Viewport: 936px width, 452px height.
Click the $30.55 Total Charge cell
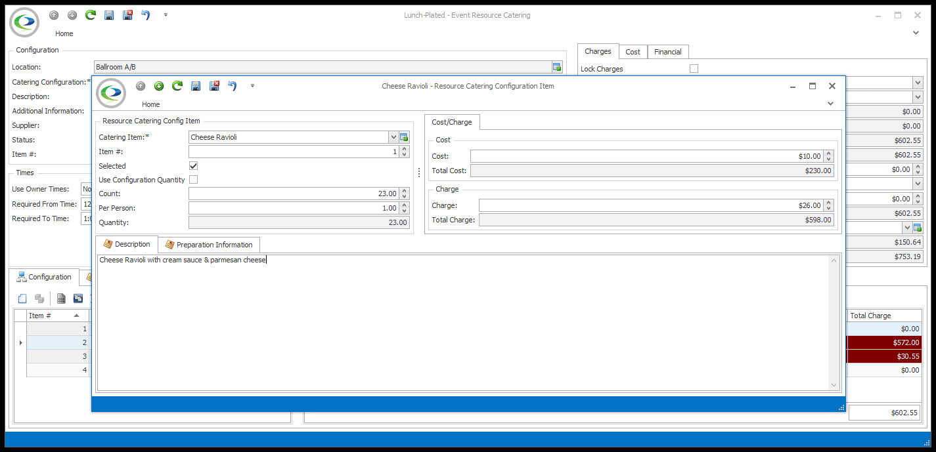tap(884, 356)
